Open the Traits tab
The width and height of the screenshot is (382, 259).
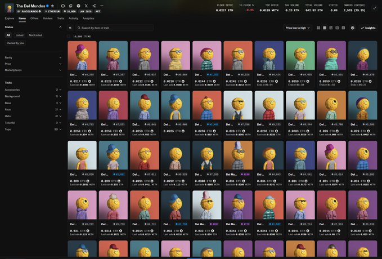click(x=60, y=18)
